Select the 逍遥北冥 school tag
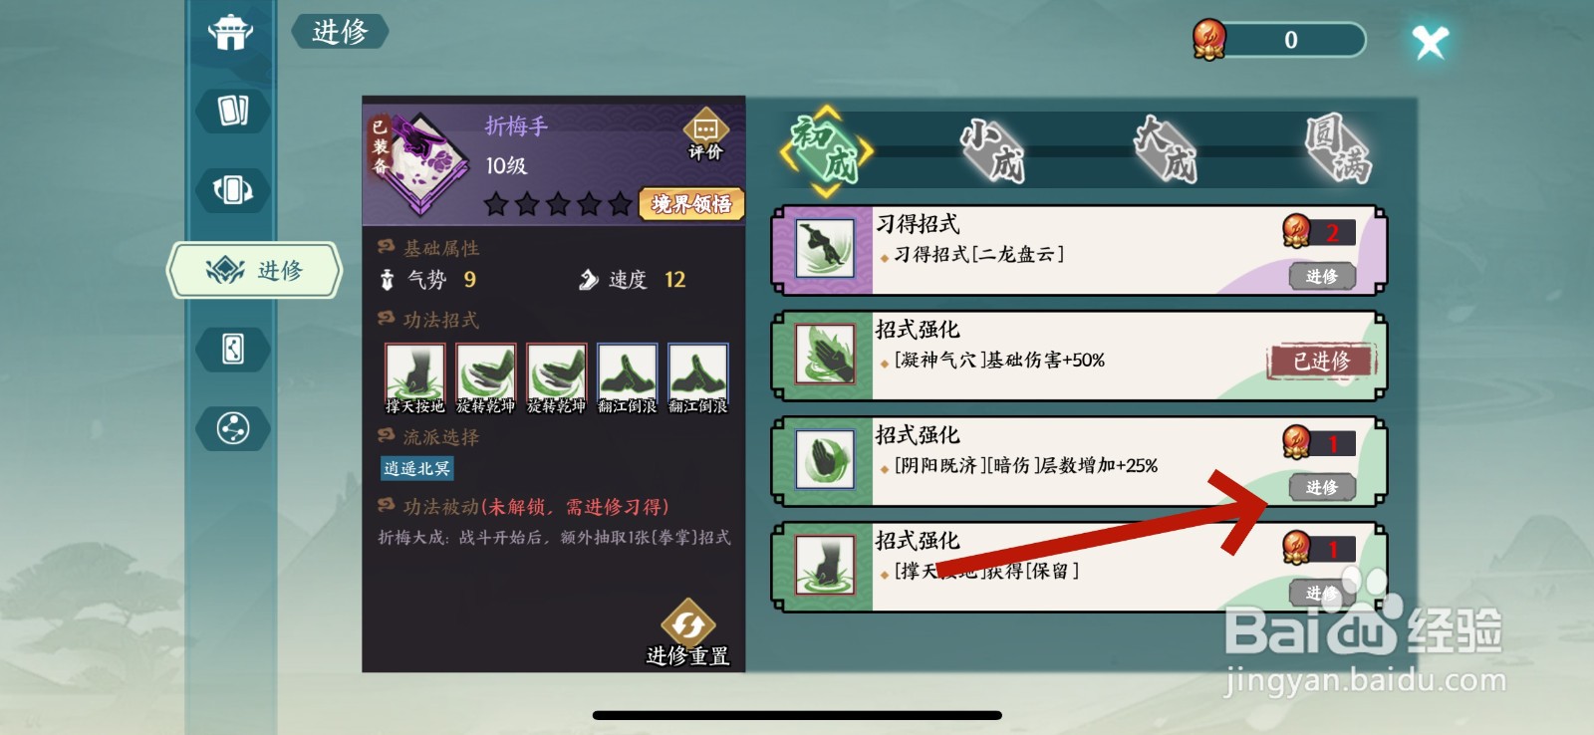 (x=417, y=468)
